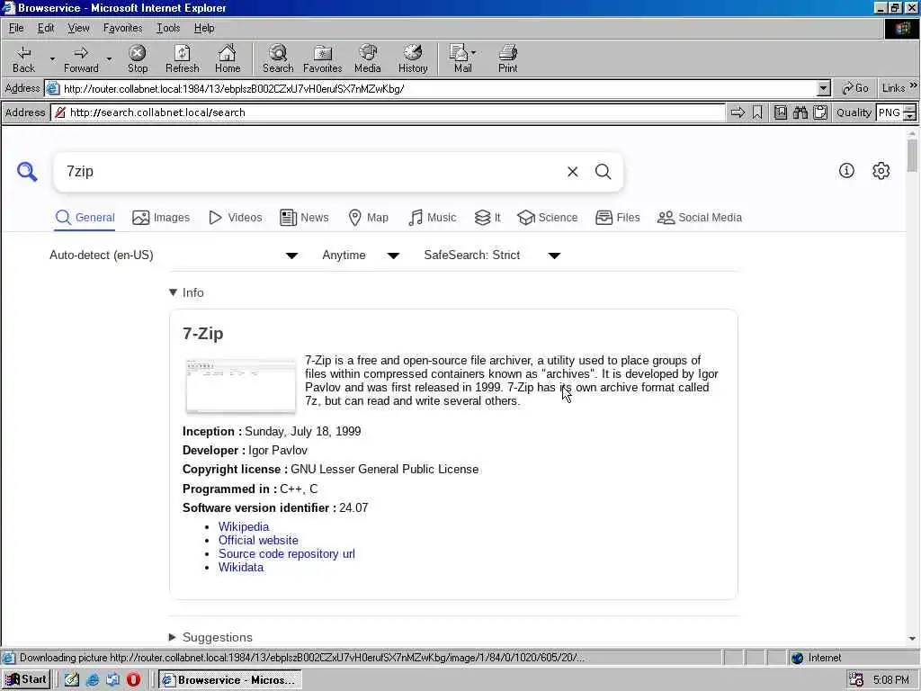Click the Forward toolbar button
Viewport: 921px width, 691px height.
click(x=81, y=58)
